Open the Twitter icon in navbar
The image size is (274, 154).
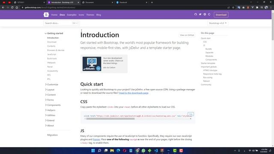pyautogui.click(x=200, y=15)
